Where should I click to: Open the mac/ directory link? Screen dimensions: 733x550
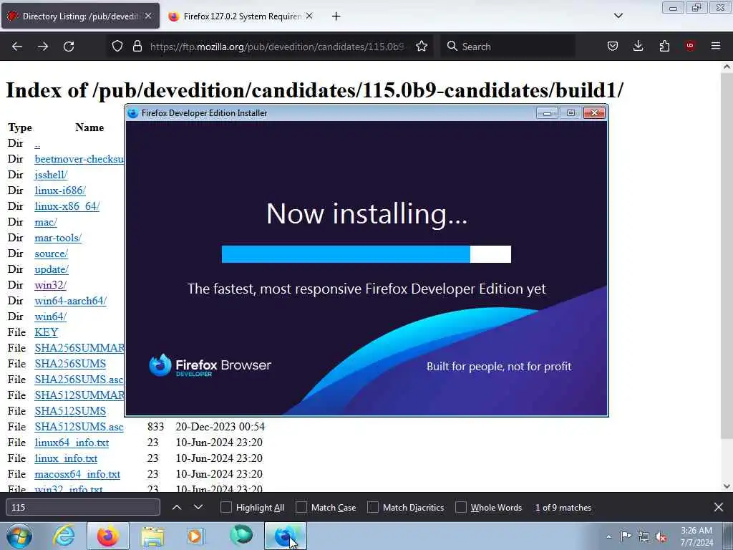click(x=46, y=222)
